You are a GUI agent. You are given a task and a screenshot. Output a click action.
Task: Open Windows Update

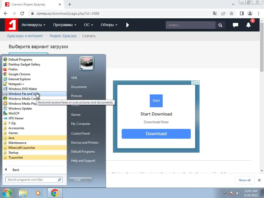35,108
